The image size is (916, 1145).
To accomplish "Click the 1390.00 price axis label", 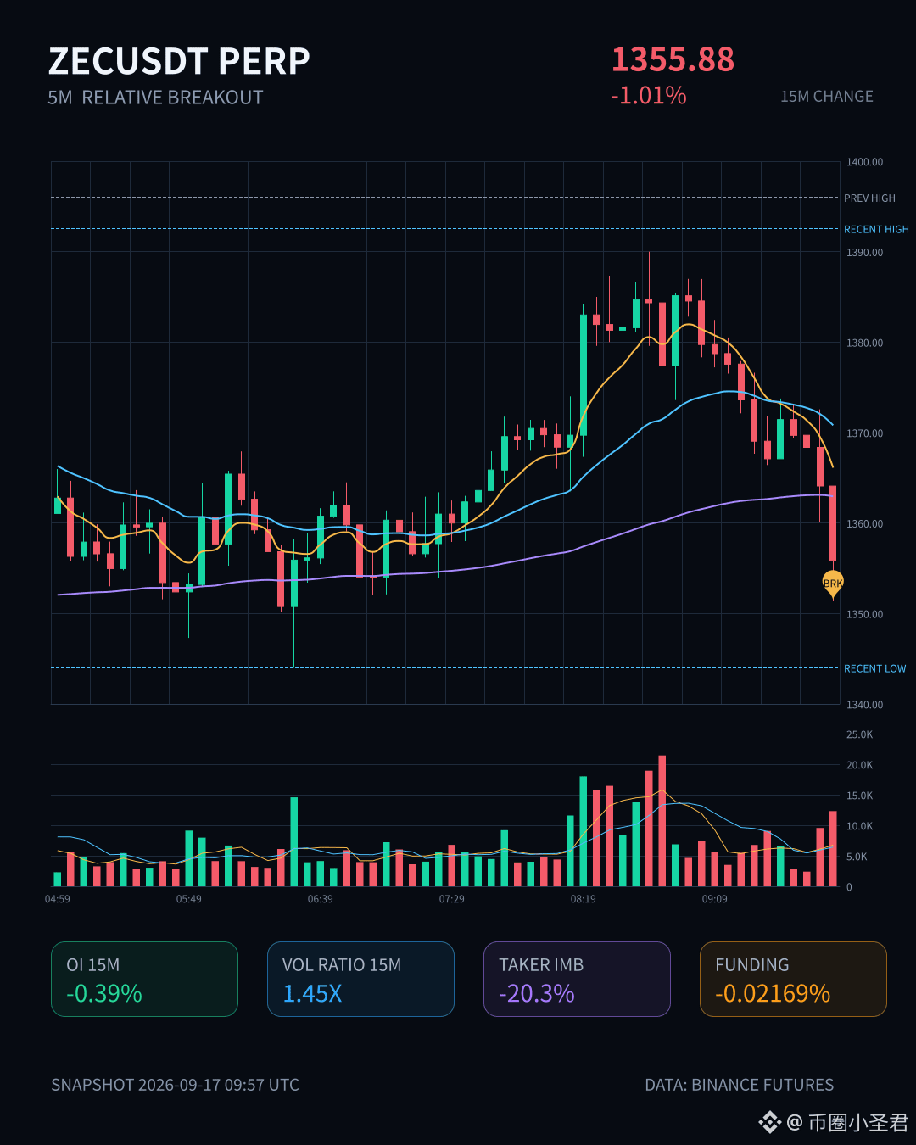I will (x=864, y=252).
